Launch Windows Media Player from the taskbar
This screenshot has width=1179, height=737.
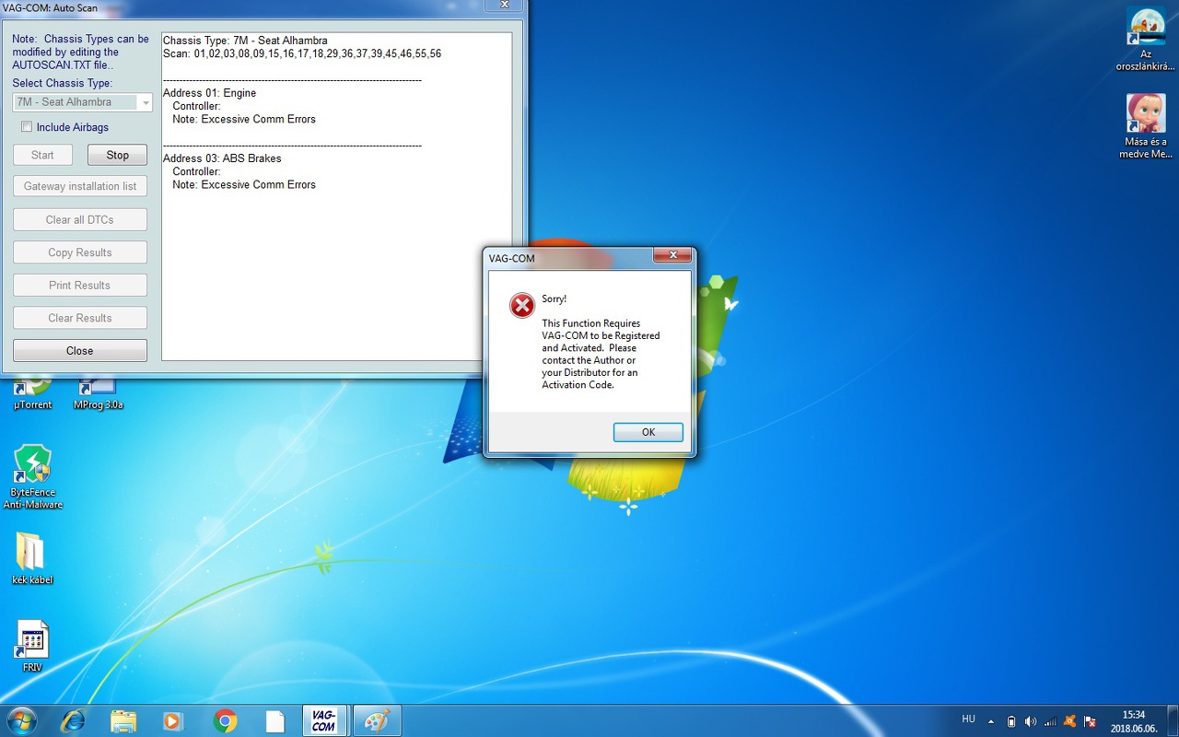pos(172,720)
